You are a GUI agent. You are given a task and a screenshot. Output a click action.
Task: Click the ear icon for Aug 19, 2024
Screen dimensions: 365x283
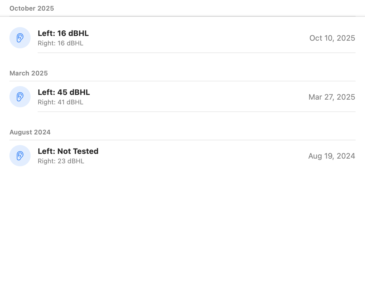20,156
